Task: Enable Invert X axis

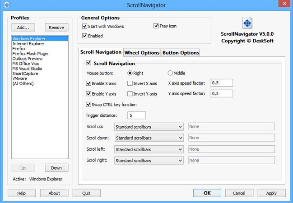Action: click(x=130, y=83)
